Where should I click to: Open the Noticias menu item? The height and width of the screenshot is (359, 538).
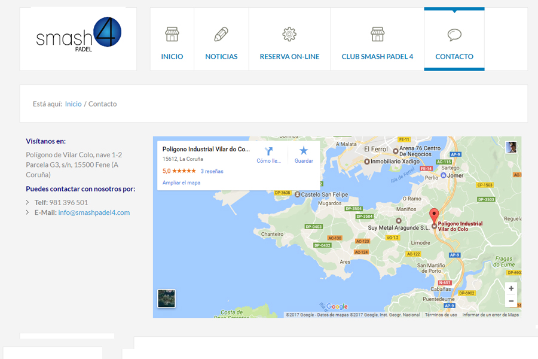[221, 57]
